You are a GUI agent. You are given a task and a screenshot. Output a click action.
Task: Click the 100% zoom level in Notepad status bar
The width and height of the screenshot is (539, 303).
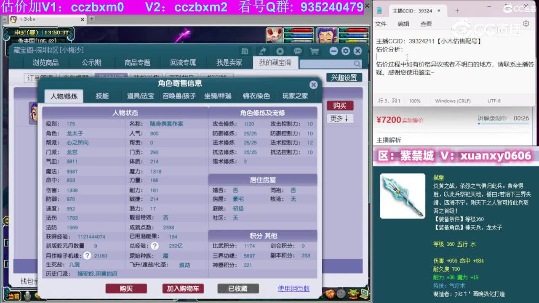click(x=415, y=101)
